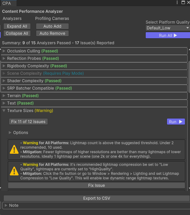Click the Analyzers label

12,19
